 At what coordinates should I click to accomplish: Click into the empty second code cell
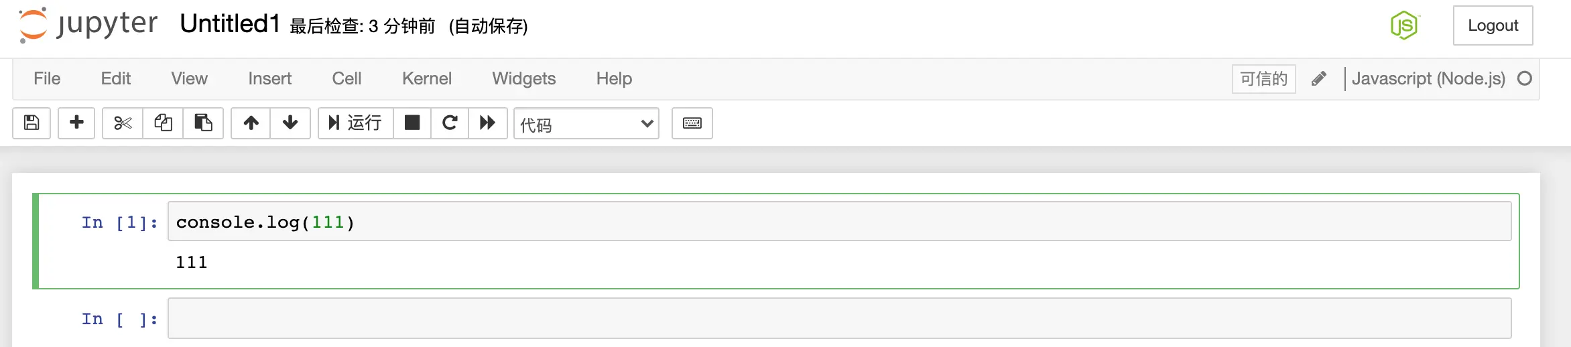tap(839, 318)
